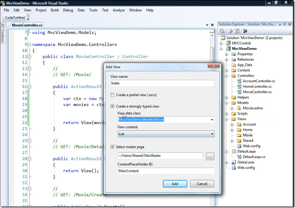Image resolution: width=295 pixels, height=208 pixels.
Task: Click the Properties folder icon in the tree
Action: click(234, 54)
